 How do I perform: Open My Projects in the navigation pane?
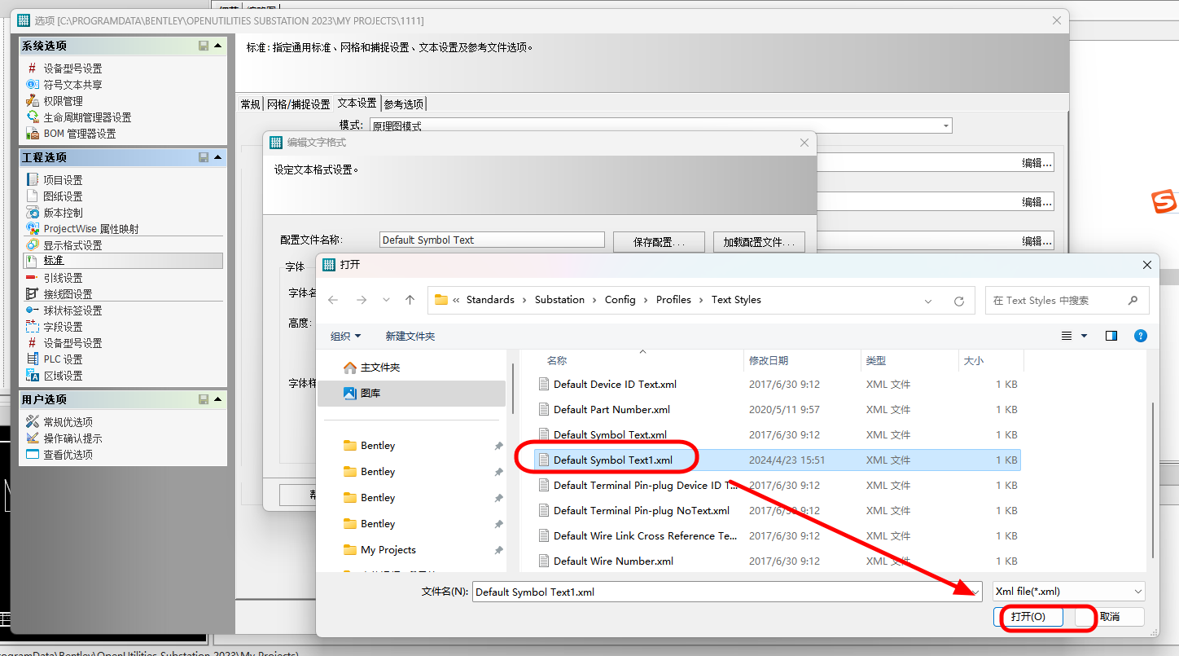[x=388, y=550]
